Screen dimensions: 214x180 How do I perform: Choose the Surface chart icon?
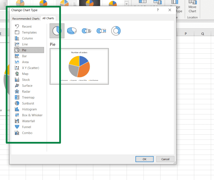[17, 86]
